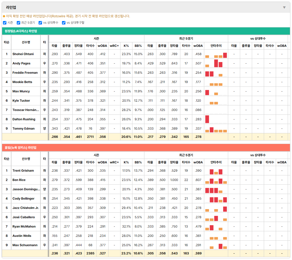Sort Dodgers table by season wOBA header
This screenshot has width=292, height=260.
[102, 46]
